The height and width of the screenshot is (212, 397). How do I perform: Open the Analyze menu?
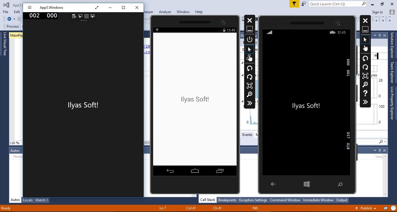[165, 12]
